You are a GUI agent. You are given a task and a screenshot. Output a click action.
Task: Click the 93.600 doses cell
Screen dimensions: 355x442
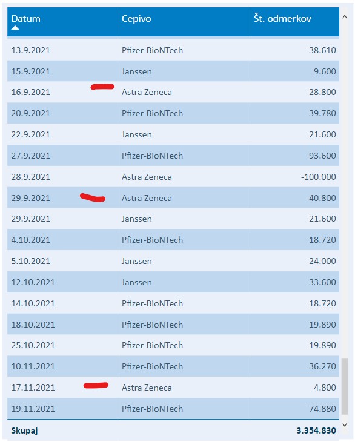pos(322,156)
